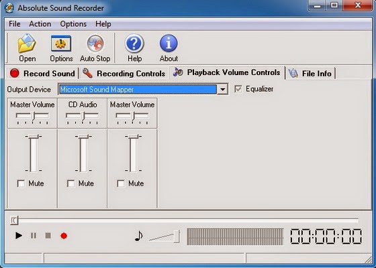376x268 pixels.
Task: Switch to the File Info tab
Action: coord(311,73)
